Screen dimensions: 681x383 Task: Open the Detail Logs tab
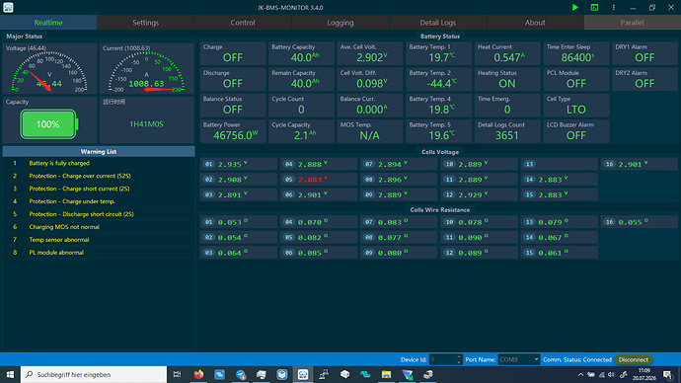[x=438, y=23]
